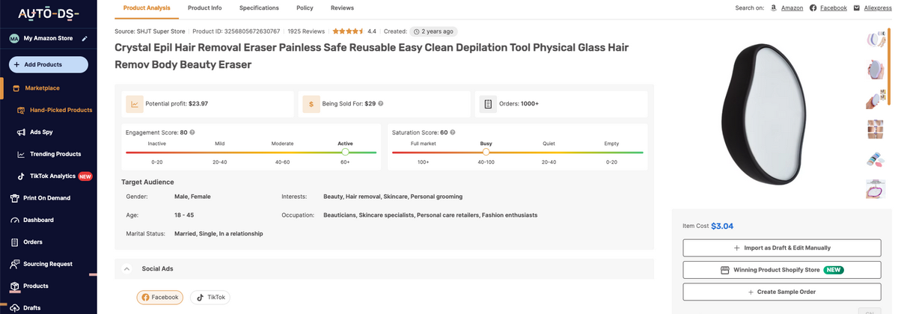Click Import as Draft & Edit Manually
This screenshot has width=898, height=314.
[782, 247]
